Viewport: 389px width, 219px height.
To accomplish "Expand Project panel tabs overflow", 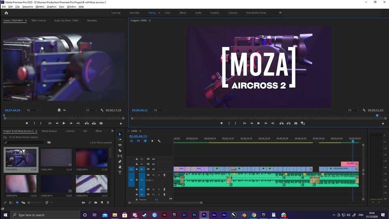I will pos(112,131).
